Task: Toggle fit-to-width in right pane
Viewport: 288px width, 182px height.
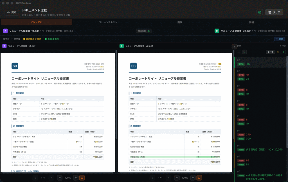Action: point(199,178)
